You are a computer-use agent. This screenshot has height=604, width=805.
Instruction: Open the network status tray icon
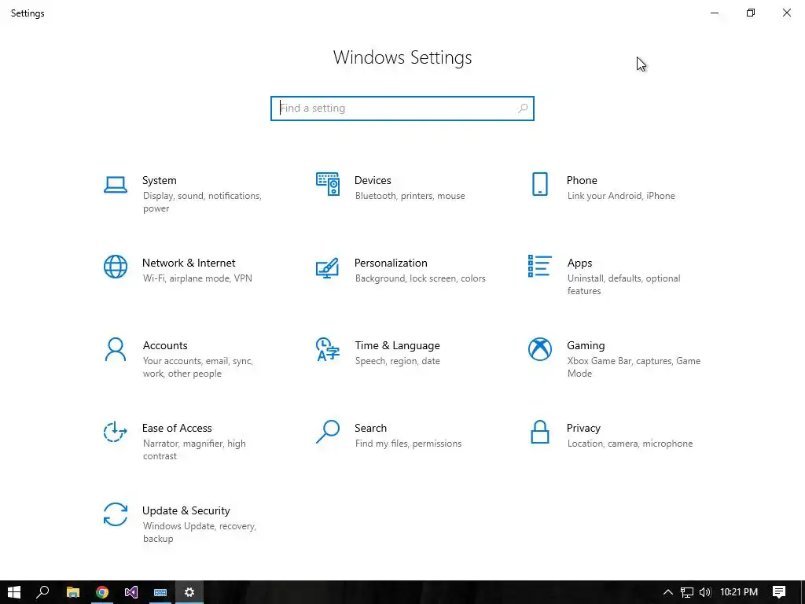pyautogui.click(x=687, y=592)
